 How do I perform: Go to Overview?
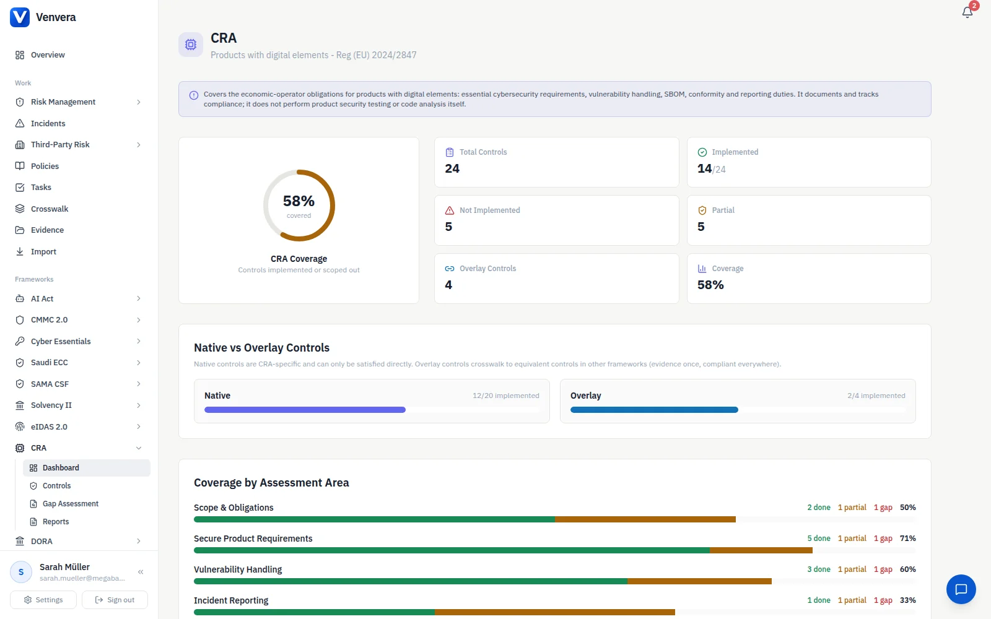79,55
